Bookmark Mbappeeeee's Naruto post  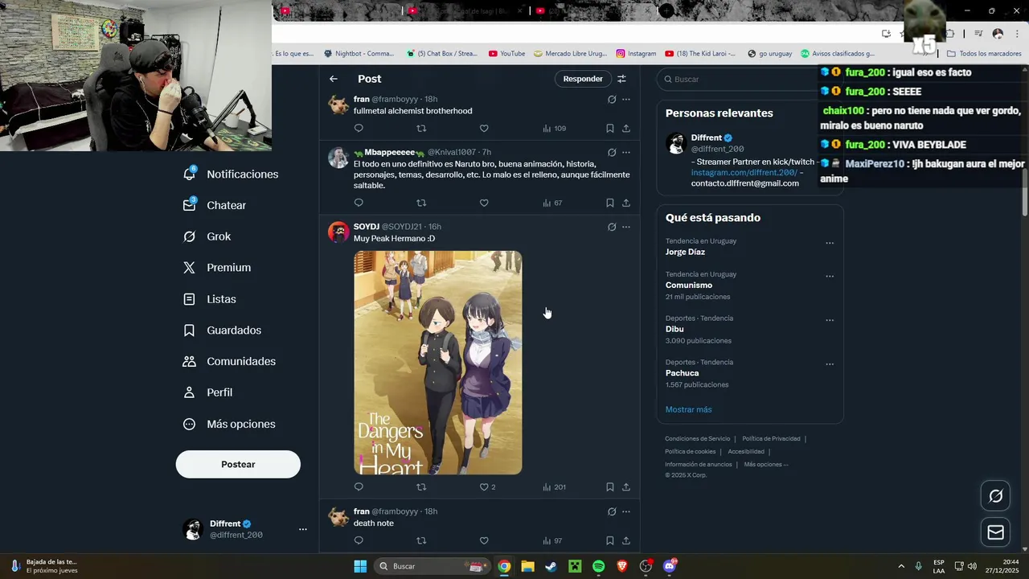pyautogui.click(x=610, y=203)
